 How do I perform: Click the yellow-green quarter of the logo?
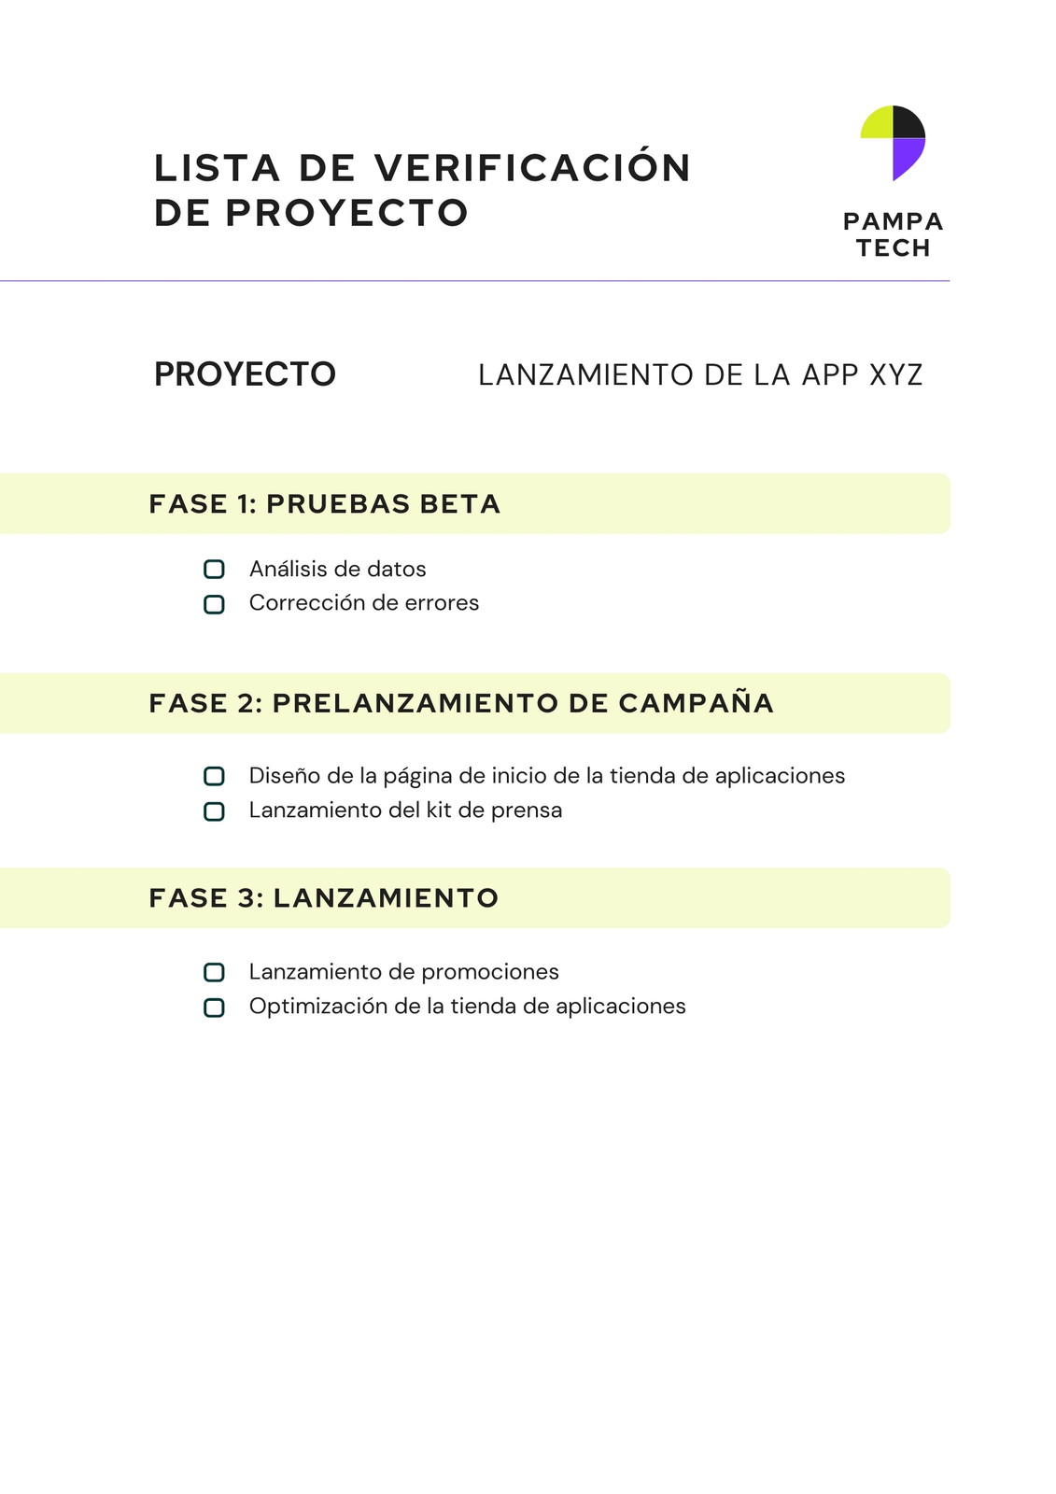pyautogui.click(x=879, y=124)
